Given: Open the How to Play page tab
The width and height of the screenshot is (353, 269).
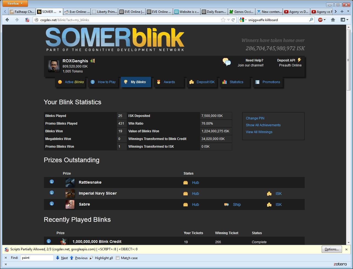Looking at the screenshot, I should coord(103,82).
